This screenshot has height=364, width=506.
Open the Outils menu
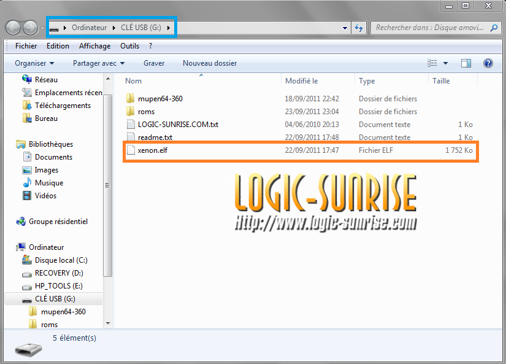pos(130,46)
